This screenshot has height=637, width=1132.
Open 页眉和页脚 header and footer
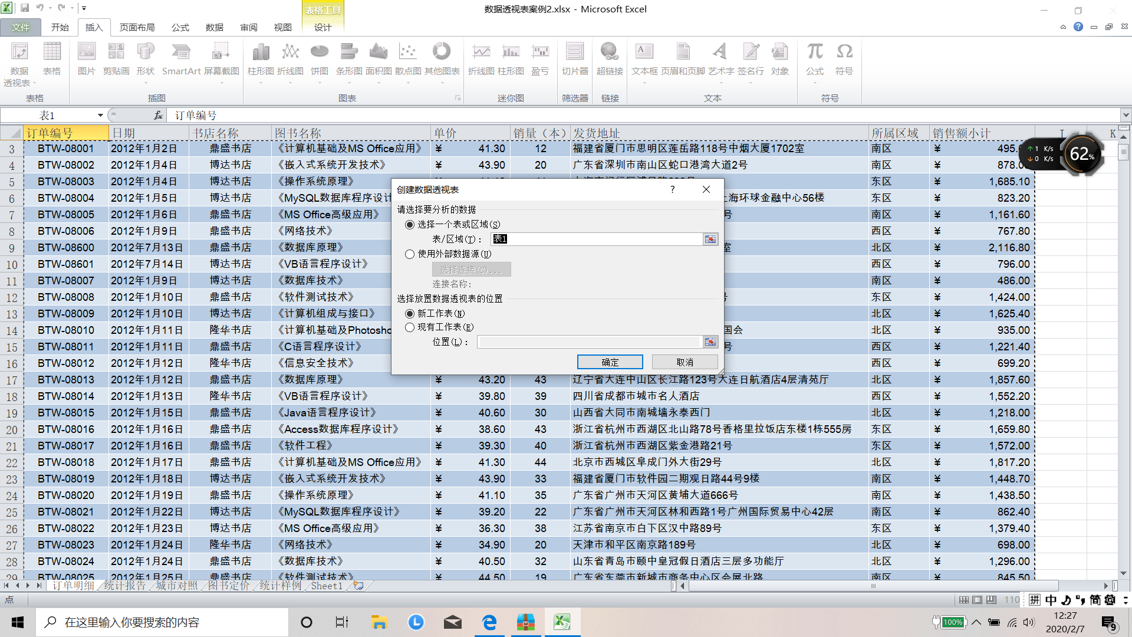coord(683,59)
